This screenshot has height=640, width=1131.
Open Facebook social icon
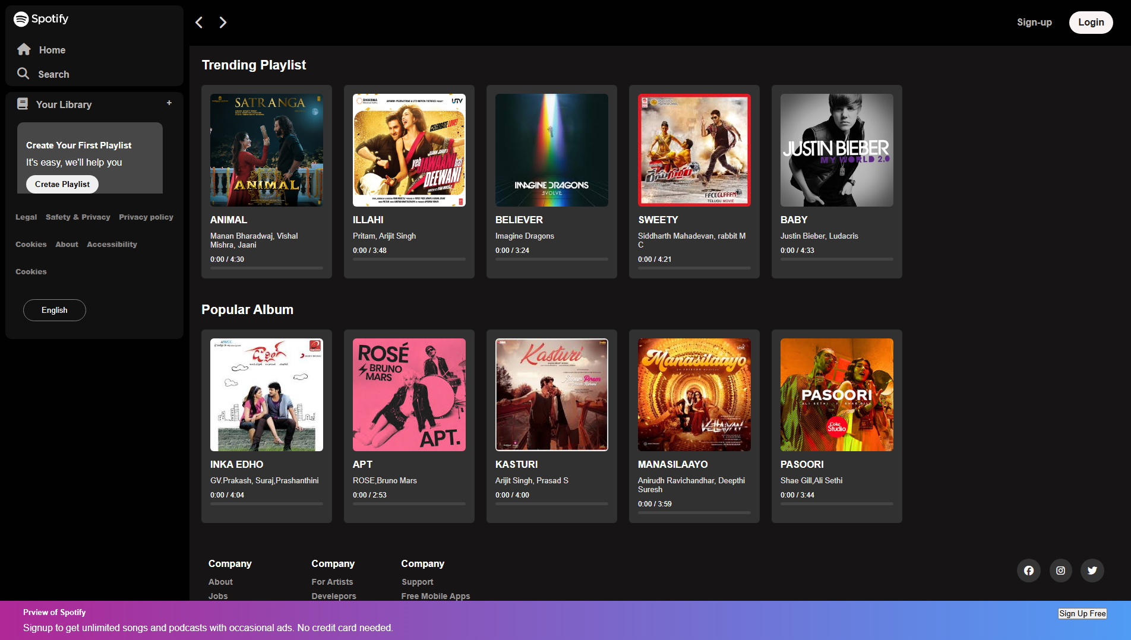pos(1029,571)
